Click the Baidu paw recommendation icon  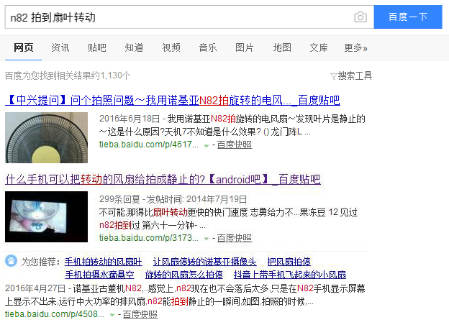point(12,260)
